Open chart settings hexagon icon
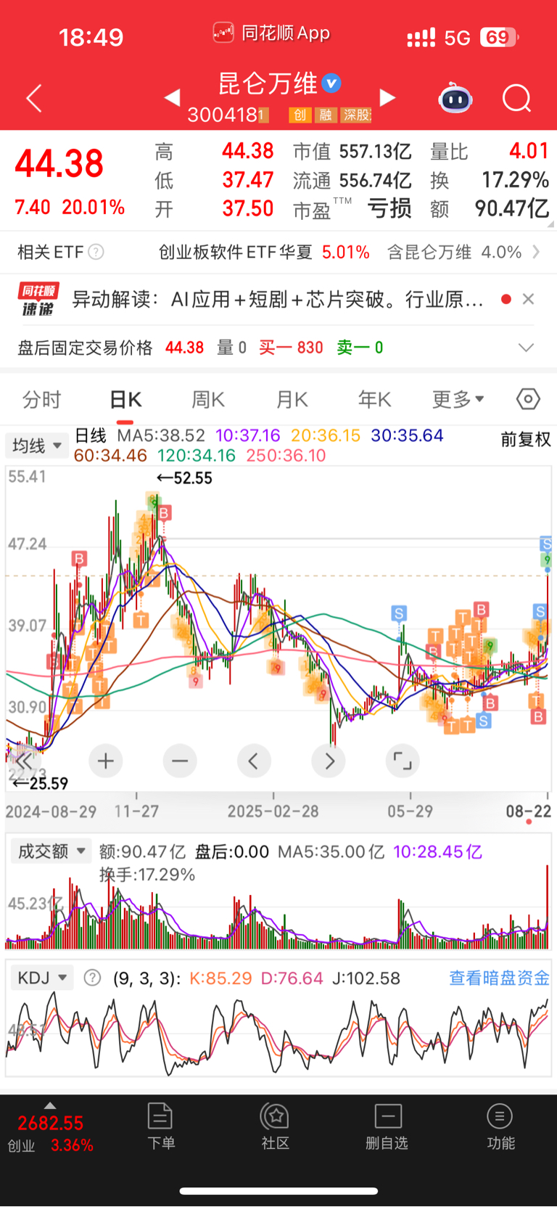 pyautogui.click(x=528, y=399)
